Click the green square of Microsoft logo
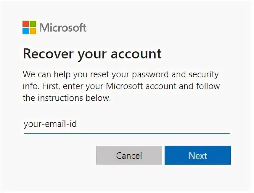 click(33, 24)
